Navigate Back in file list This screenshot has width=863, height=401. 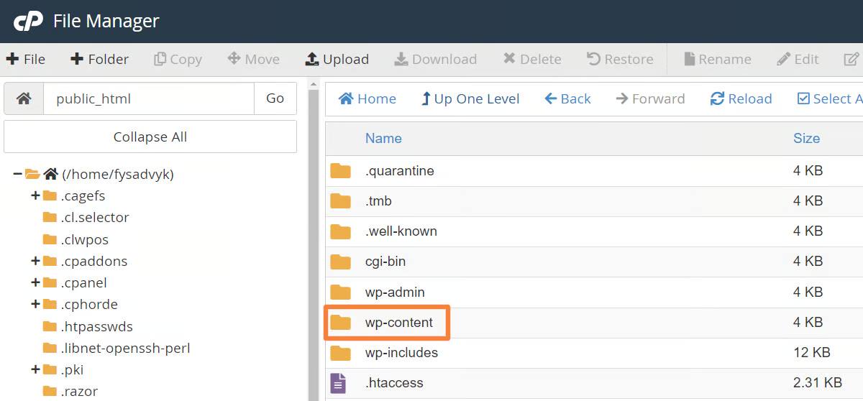(567, 98)
